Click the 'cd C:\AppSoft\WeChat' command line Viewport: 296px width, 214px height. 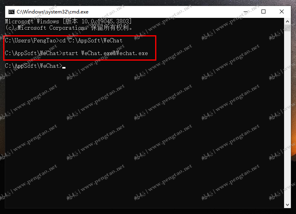point(63,40)
